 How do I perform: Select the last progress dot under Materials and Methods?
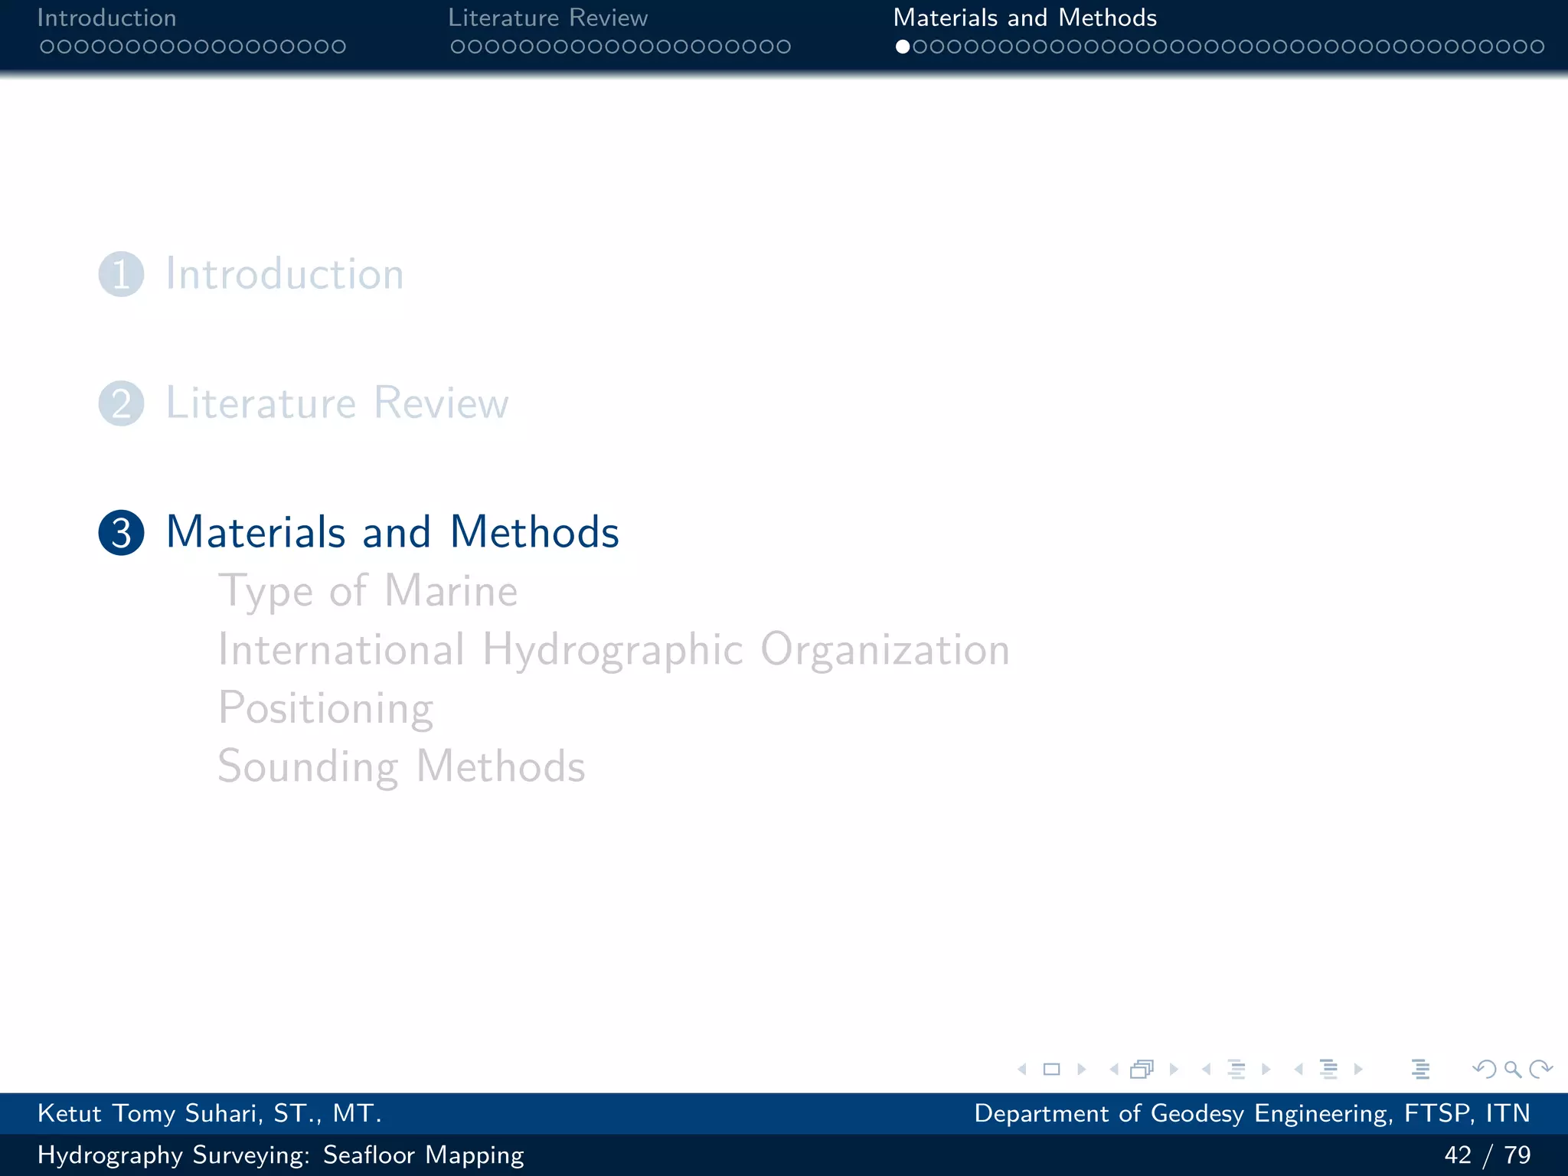coord(1537,47)
